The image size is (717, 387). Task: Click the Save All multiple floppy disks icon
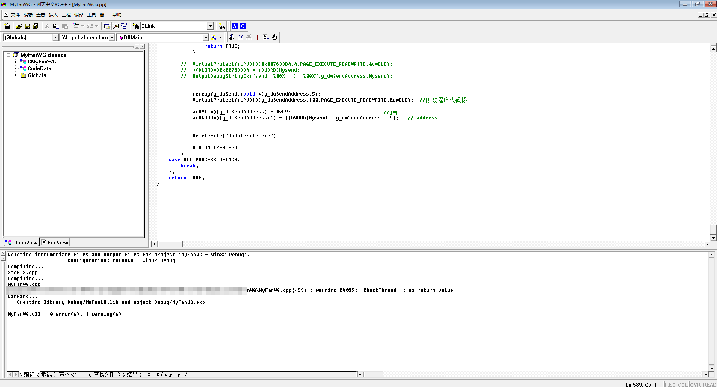tap(36, 26)
